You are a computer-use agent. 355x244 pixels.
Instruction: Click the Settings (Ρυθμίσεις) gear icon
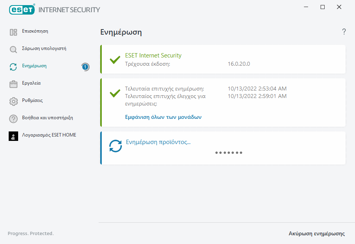tap(13, 102)
